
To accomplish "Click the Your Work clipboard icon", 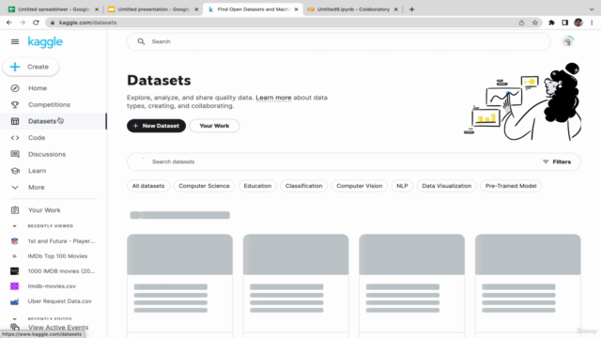I will (15, 210).
